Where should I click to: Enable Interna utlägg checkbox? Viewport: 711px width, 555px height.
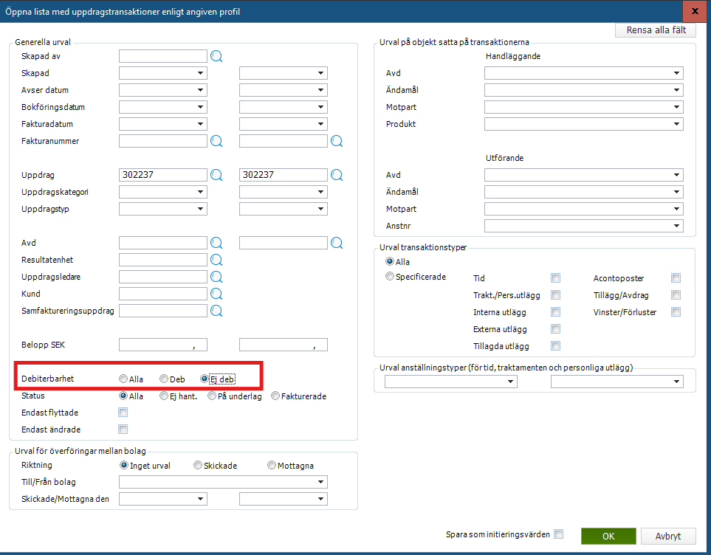tap(555, 312)
